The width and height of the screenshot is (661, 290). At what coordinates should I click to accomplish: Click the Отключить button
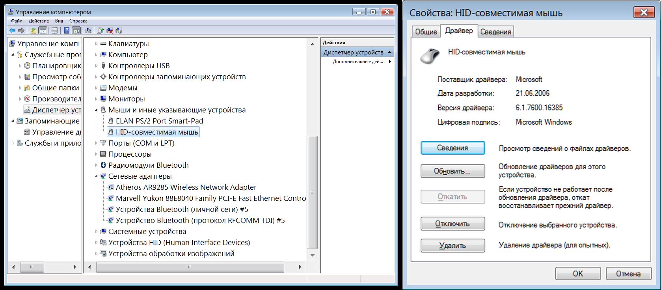click(x=452, y=224)
